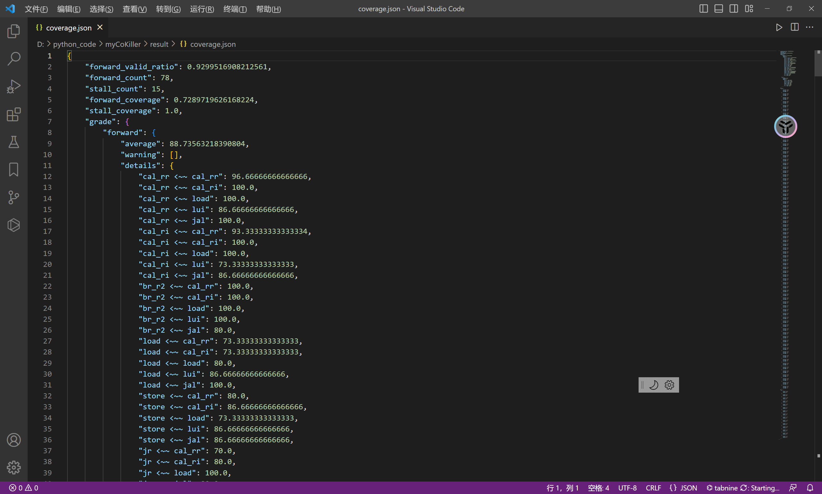The image size is (822, 494).
Task: Open the 编辑(E) menu
Action: (x=69, y=9)
